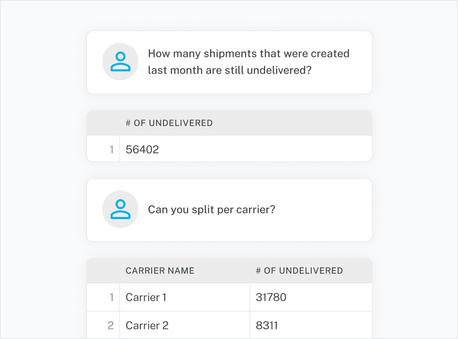Click the user avatar beside the shipments question
This screenshot has width=458, height=339.
click(x=120, y=61)
